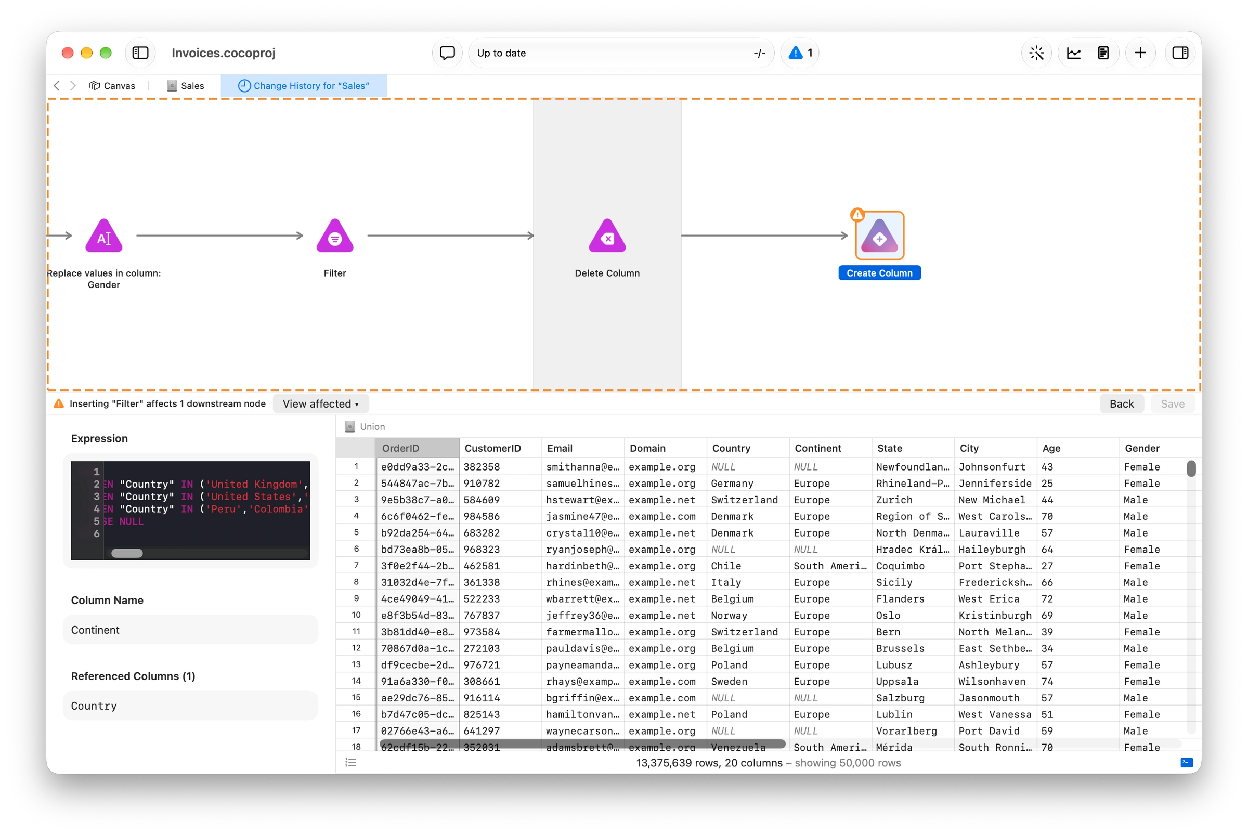
Task: Click the Save button
Action: (1172, 403)
